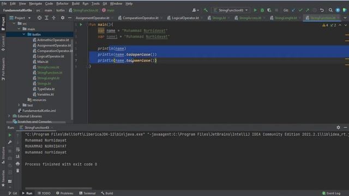The image size is (349, 196).
Task: Open the TODO tool window
Action: pos(44,193)
